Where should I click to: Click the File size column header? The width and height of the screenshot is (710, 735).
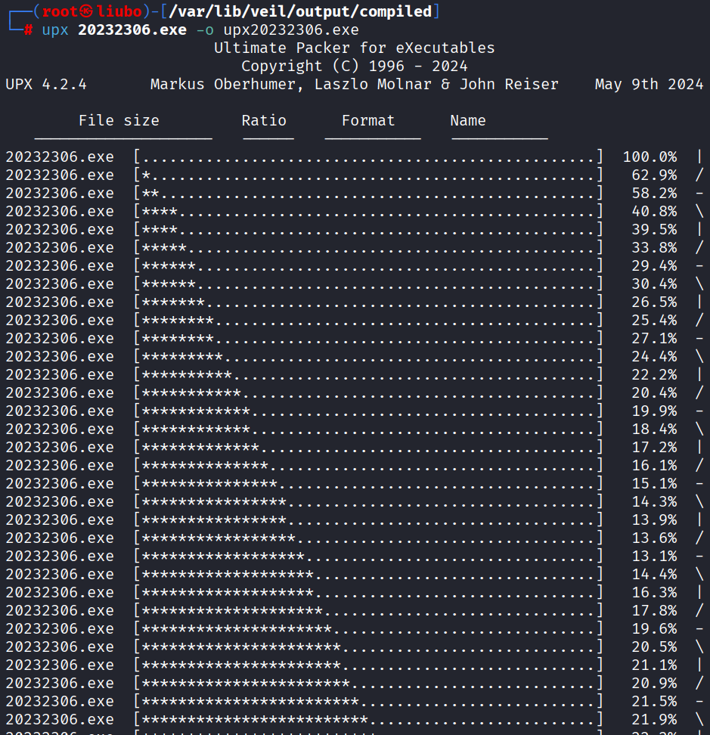[119, 120]
